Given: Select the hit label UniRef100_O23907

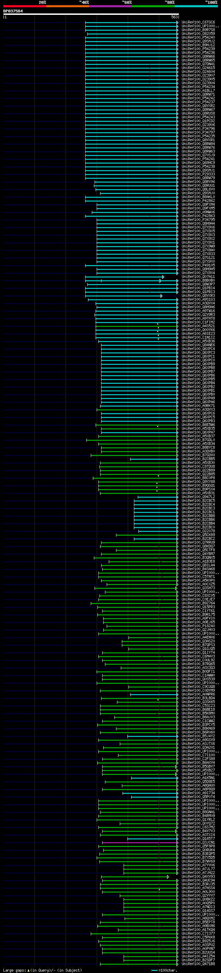Looking at the screenshot, I should point(198,76).
